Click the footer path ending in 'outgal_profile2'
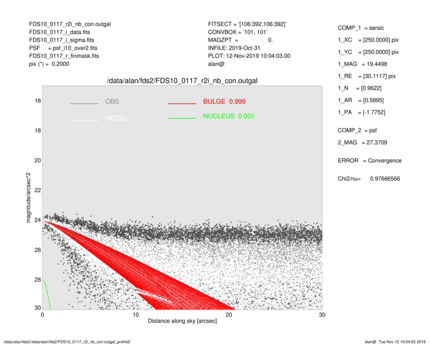 pyautogui.click(x=67, y=342)
